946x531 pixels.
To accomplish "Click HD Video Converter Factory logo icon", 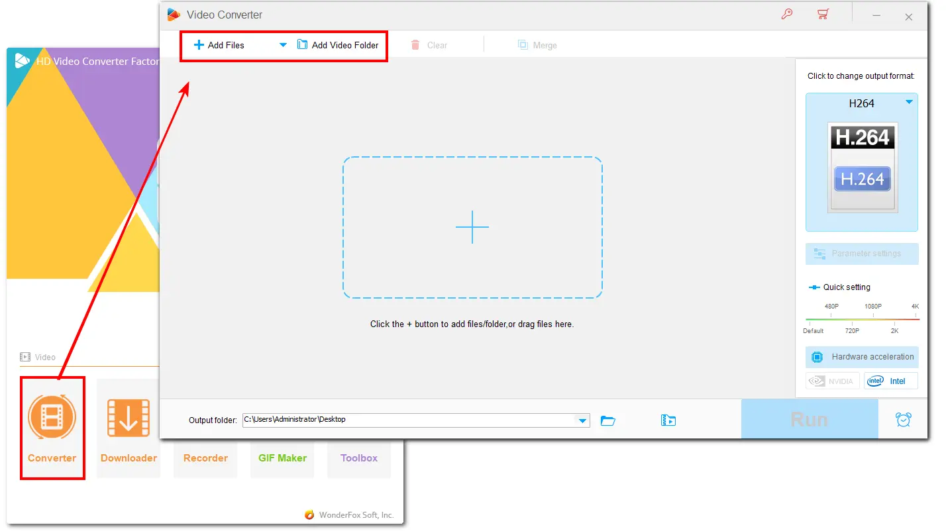I will [23, 61].
